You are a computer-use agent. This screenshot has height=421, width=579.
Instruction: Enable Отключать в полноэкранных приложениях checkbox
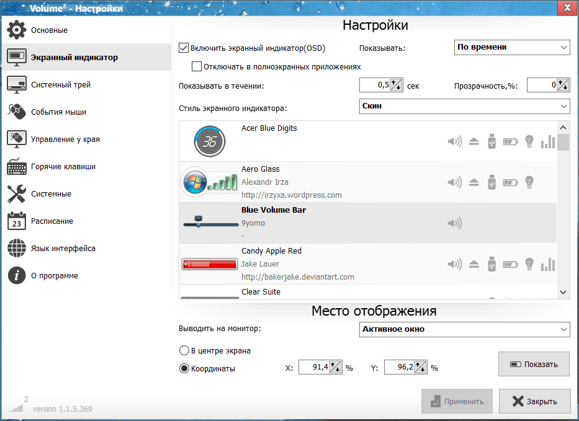[x=197, y=66]
